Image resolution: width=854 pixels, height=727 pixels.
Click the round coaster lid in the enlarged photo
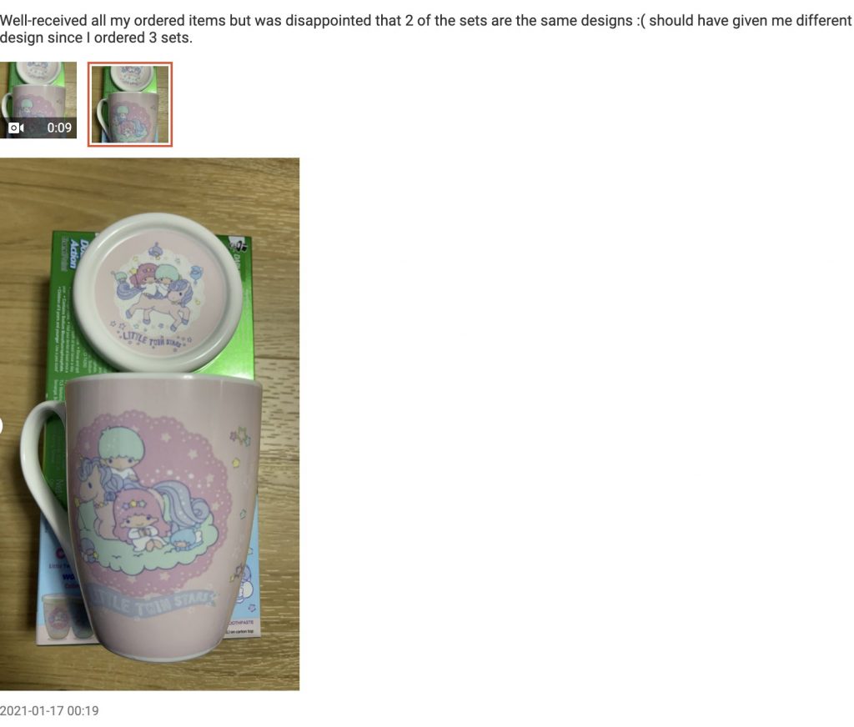click(x=158, y=291)
